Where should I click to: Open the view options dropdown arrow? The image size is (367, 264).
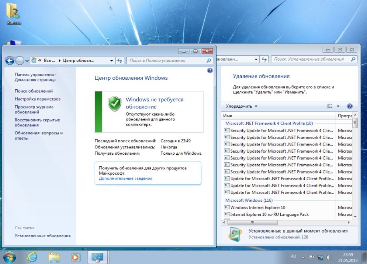coord(338,106)
